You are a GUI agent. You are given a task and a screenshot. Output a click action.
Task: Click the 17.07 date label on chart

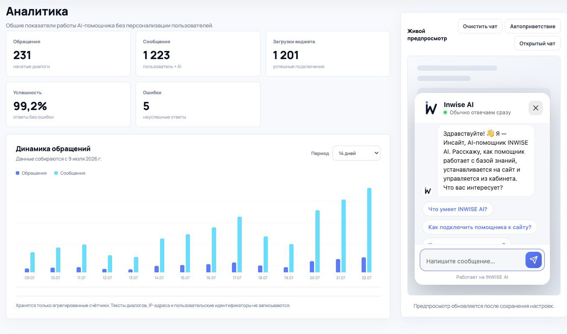pyautogui.click(x=237, y=278)
